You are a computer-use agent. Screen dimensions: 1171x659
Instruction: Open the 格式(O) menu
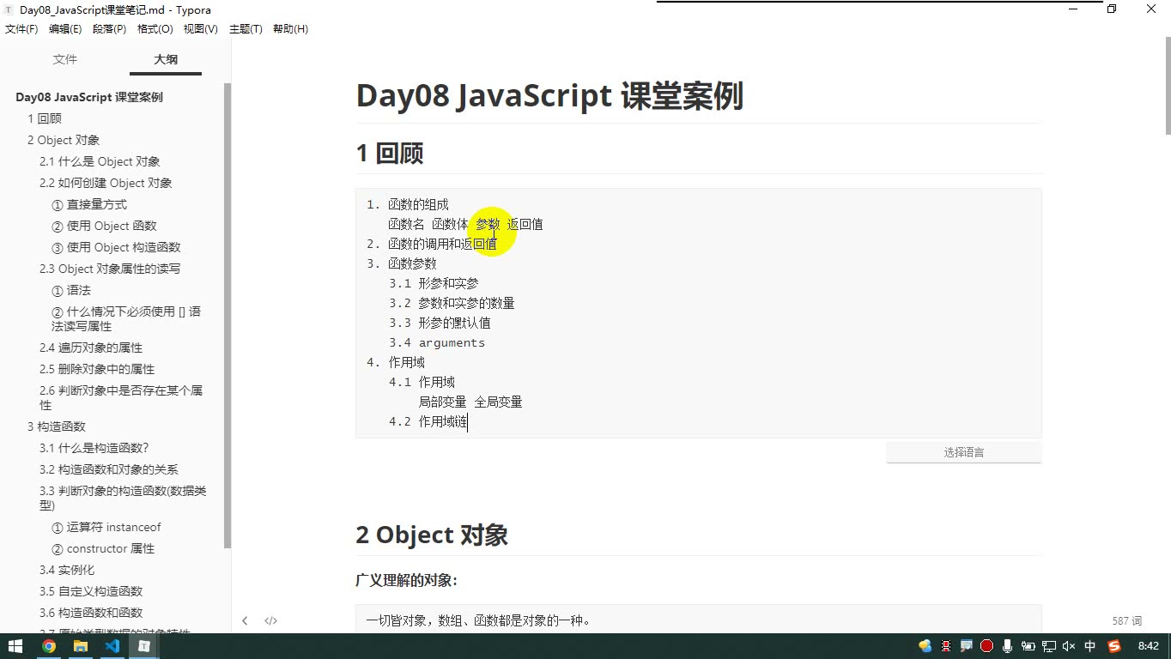coord(155,29)
